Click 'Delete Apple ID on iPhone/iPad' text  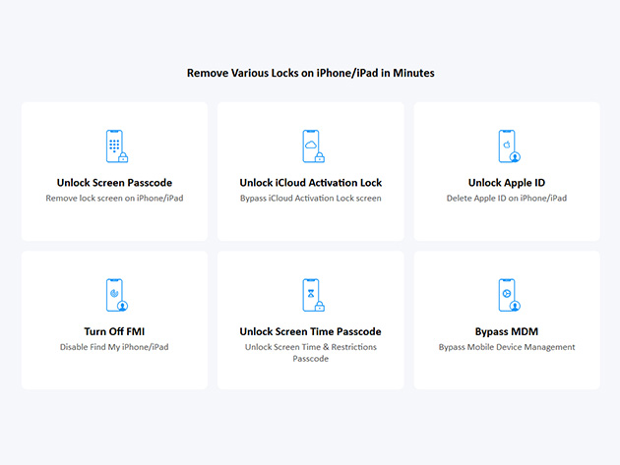click(507, 198)
